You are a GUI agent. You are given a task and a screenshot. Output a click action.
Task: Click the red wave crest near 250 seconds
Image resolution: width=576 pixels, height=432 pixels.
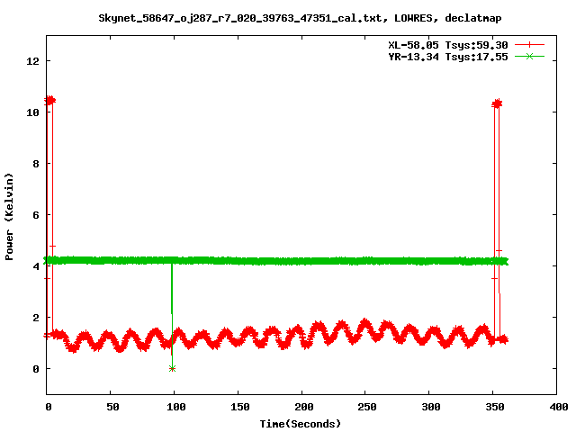364,322
